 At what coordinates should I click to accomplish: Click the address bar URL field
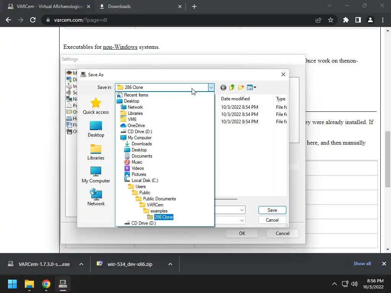179,20
